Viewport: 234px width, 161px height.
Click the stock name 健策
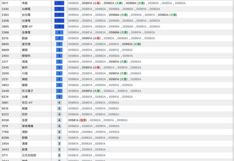pyautogui.click(x=25, y=85)
